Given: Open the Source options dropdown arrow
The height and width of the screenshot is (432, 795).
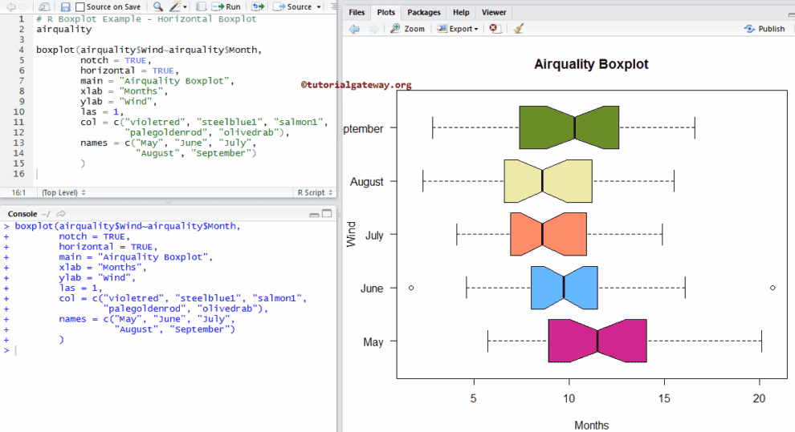Looking at the screenshot, I should point(319,7).
